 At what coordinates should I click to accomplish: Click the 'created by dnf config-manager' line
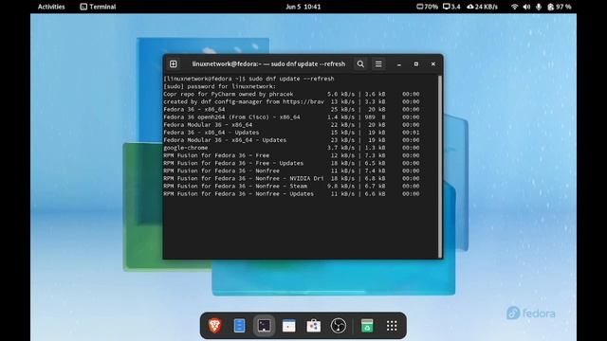pyautogui.click(x=291, y=101)
